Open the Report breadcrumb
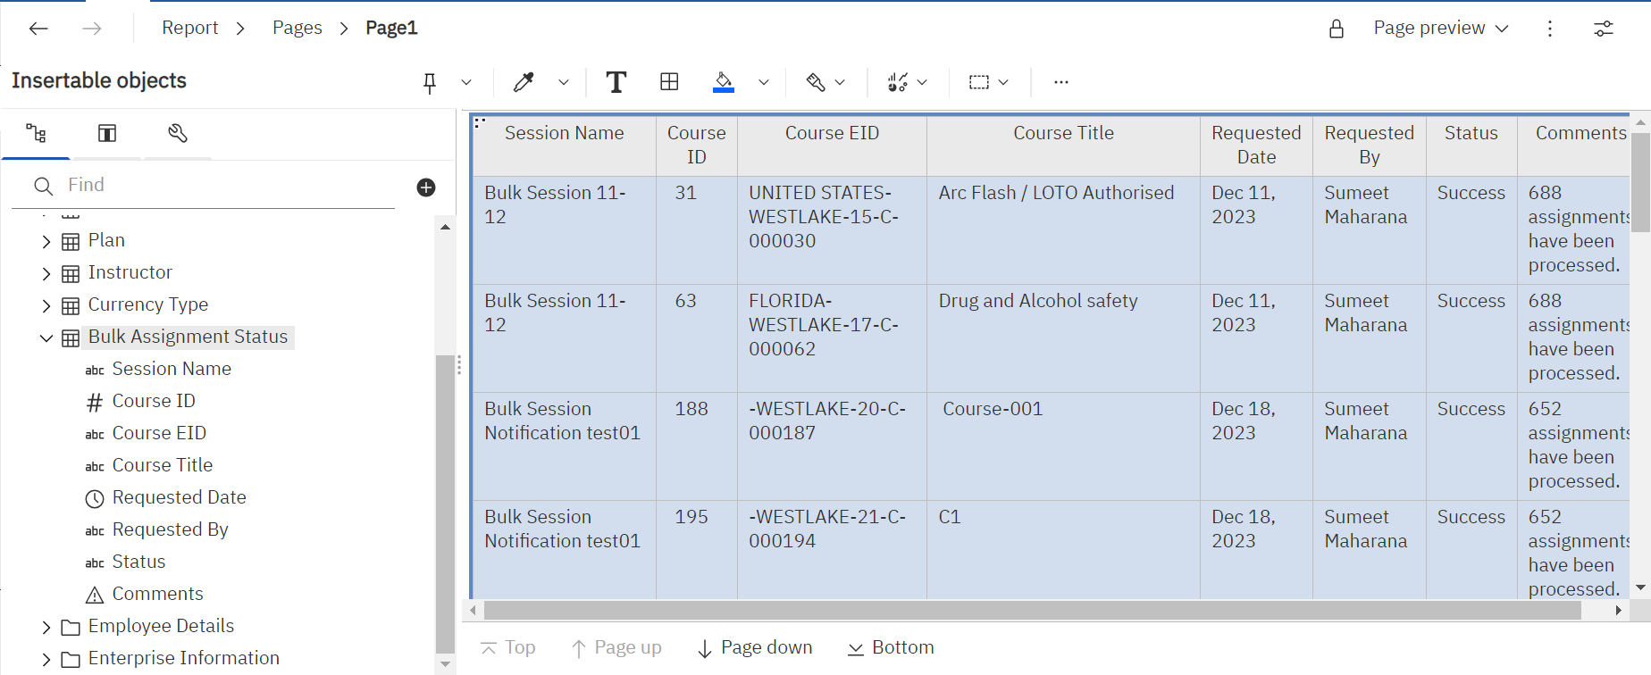The width and height of the screenshot is (1651, 675). coord(189,29)
